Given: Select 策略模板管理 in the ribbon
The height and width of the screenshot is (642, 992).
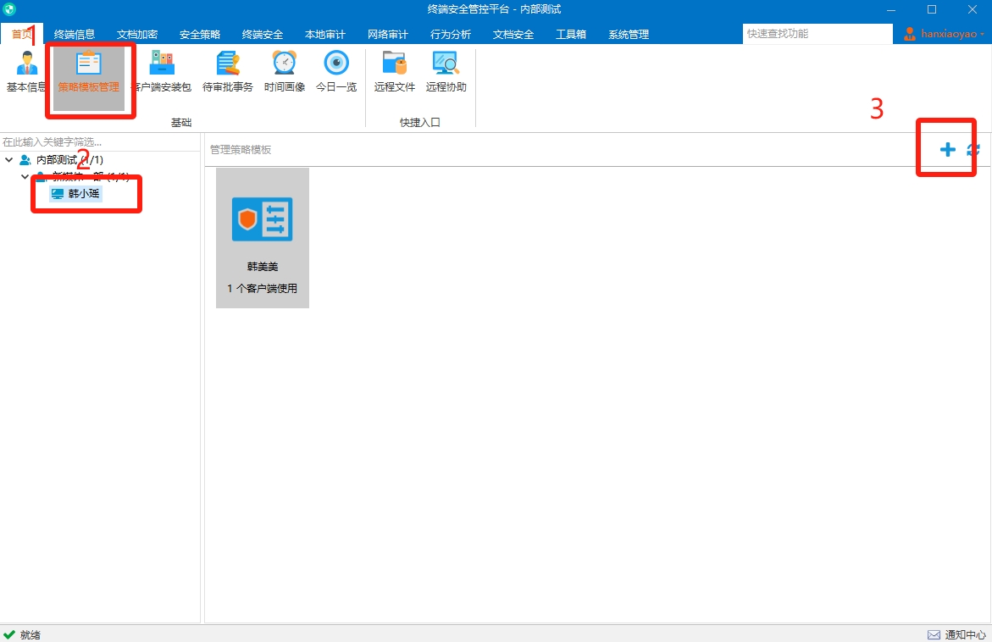Looking at the screenshot, I should pyautogui.click(x=89, y=71).
